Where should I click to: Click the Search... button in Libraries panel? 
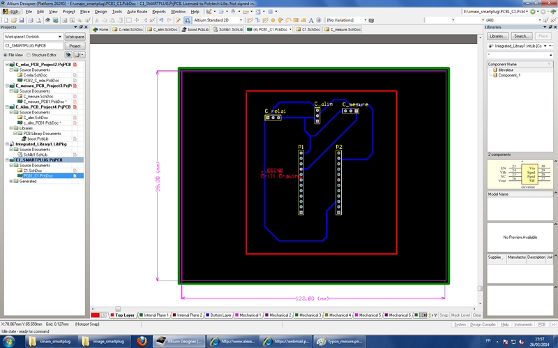coord(521,35)
